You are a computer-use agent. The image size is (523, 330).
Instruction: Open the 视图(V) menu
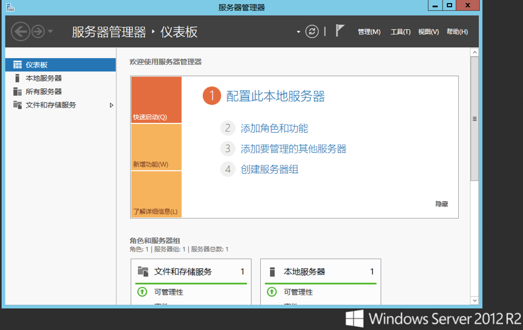[x=429, y=31]
